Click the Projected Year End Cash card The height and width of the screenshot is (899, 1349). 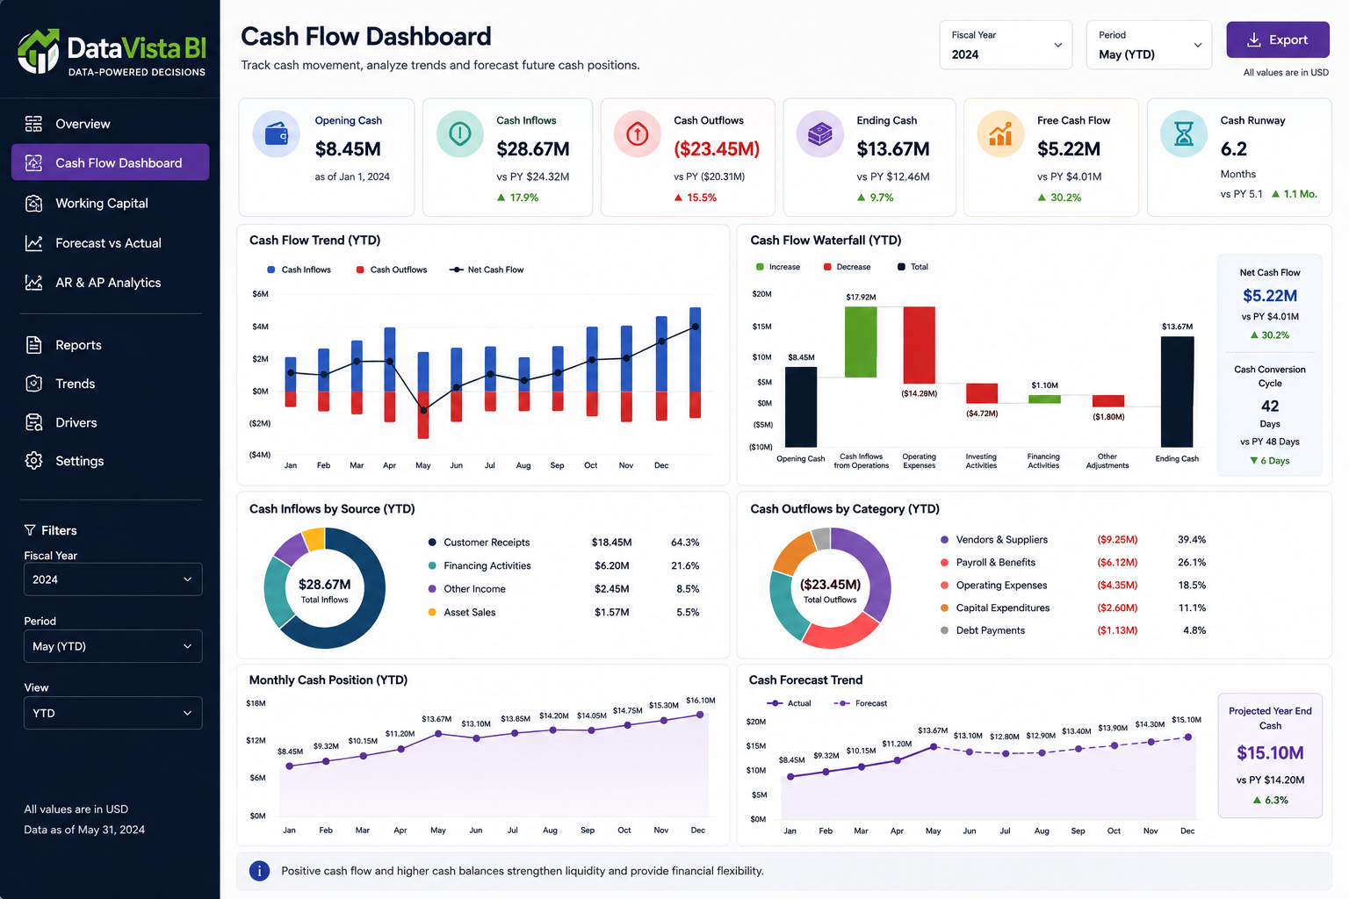1270,756
